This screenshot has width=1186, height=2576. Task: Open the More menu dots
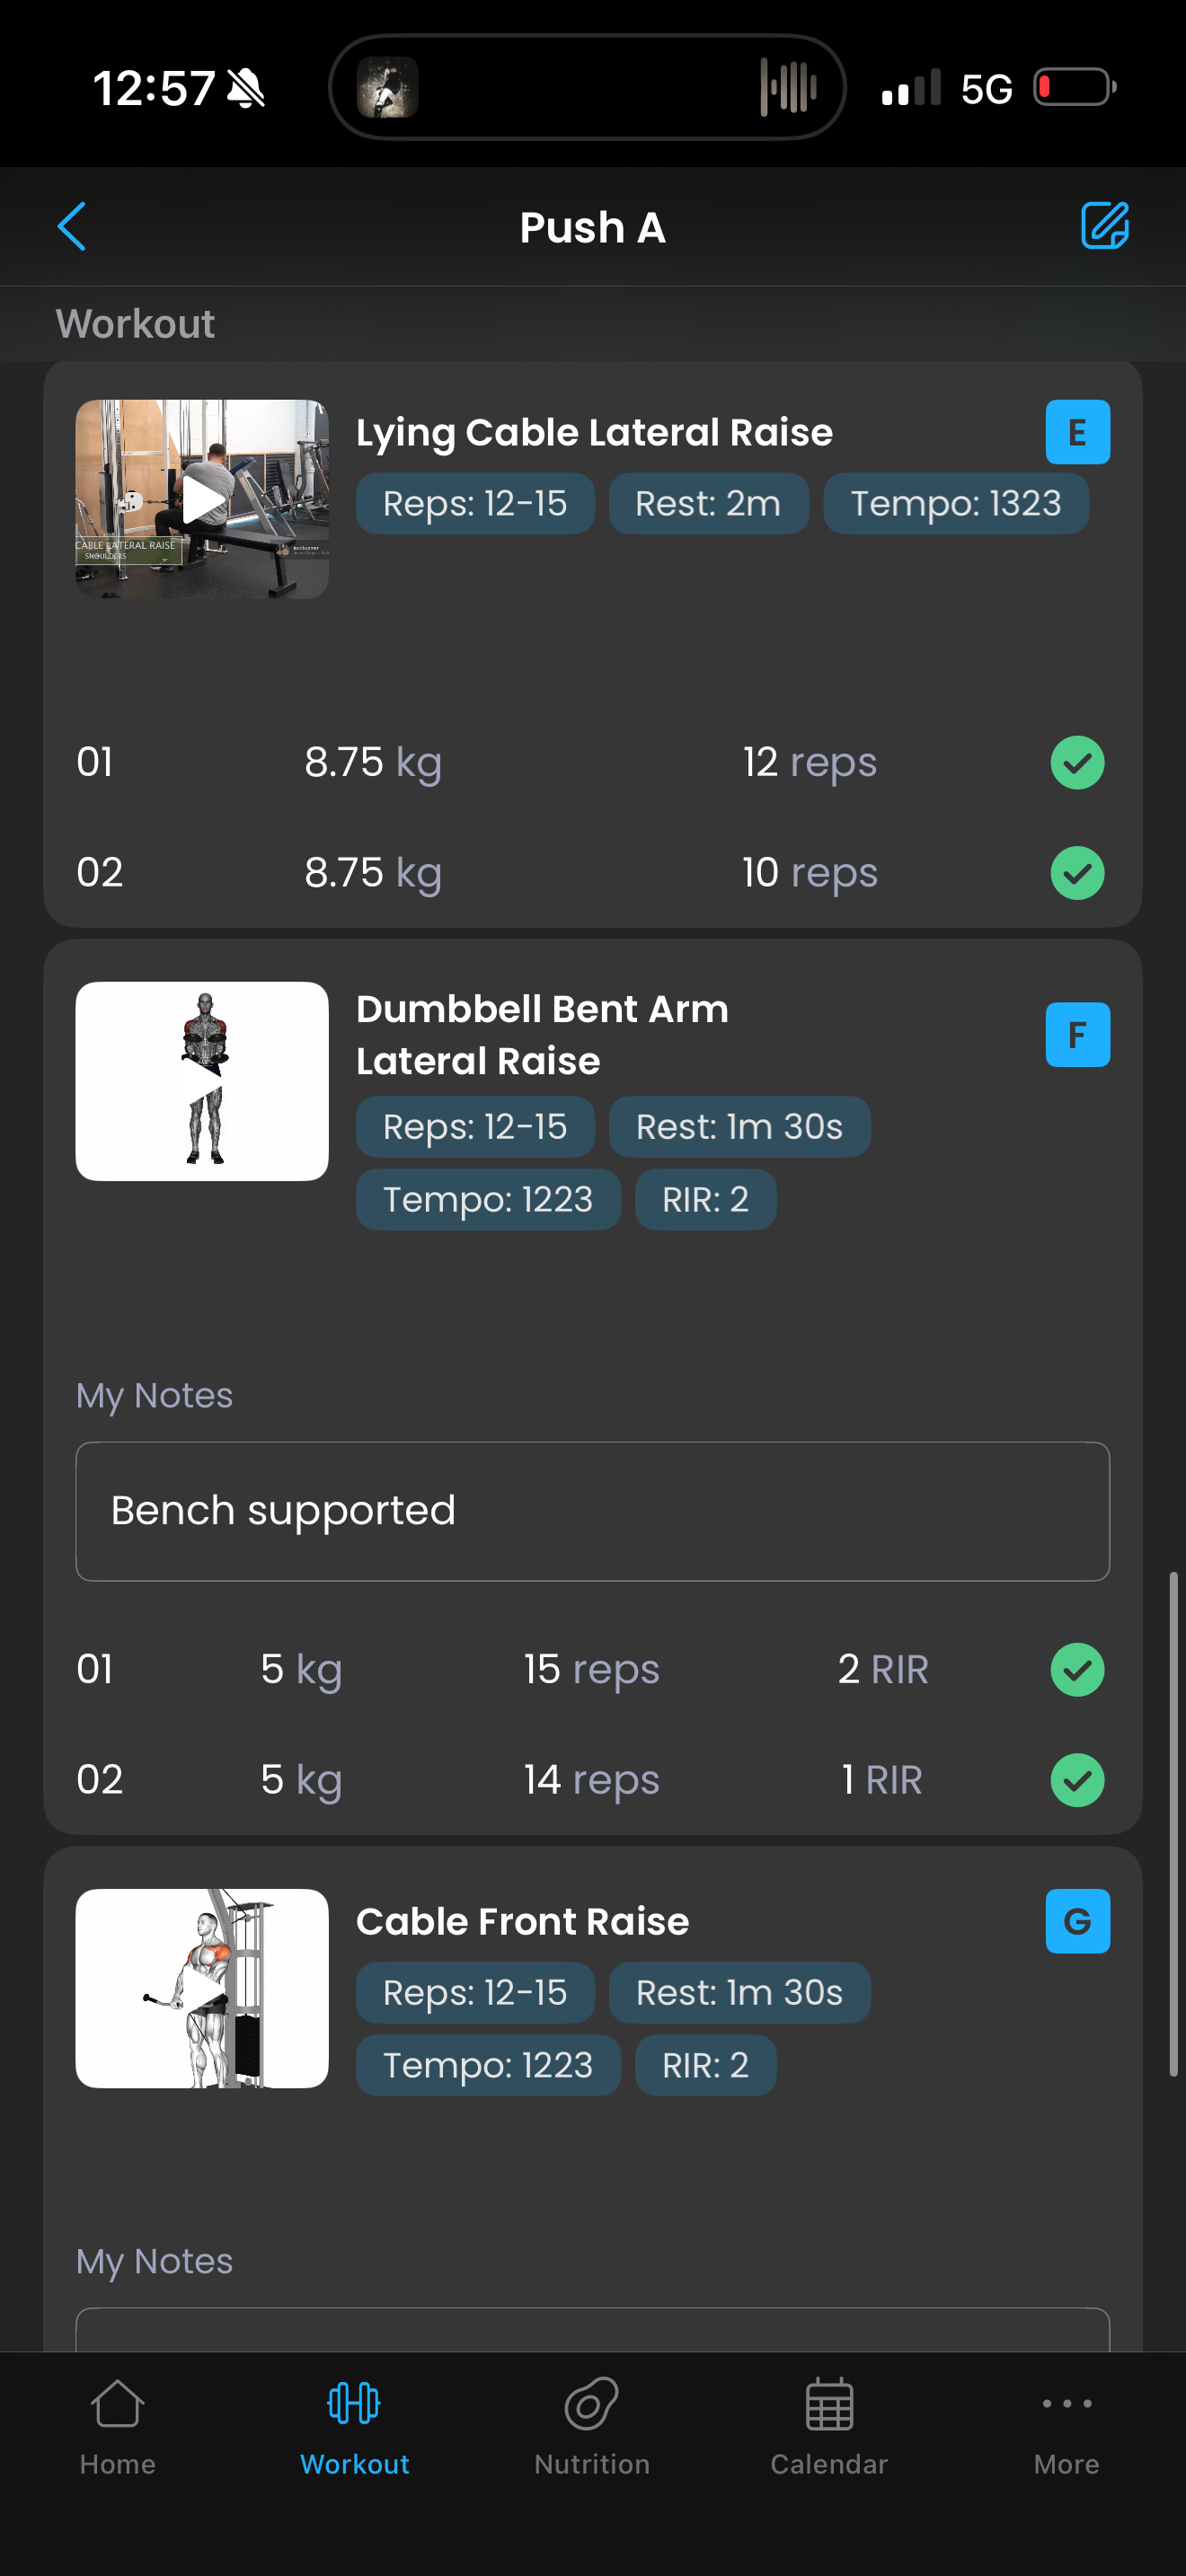[x=1066, y=2404]
